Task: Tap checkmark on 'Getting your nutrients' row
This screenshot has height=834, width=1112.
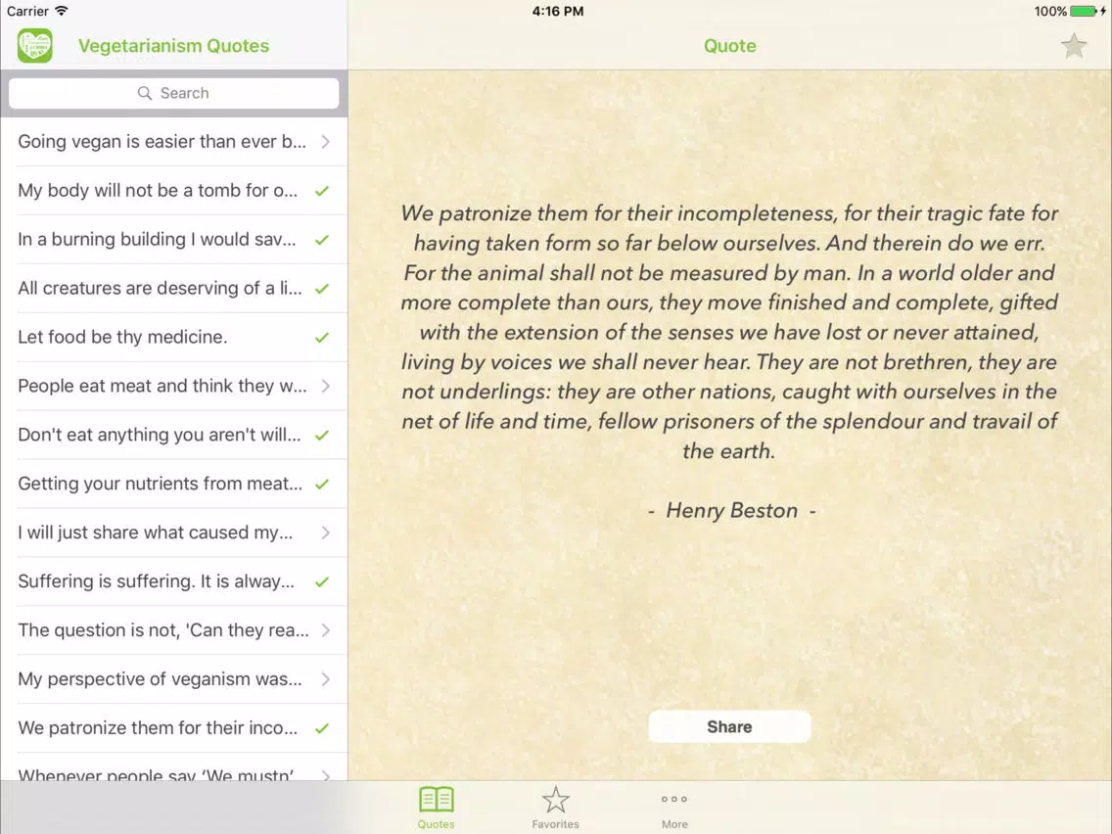Action: (x=322, y=484)
